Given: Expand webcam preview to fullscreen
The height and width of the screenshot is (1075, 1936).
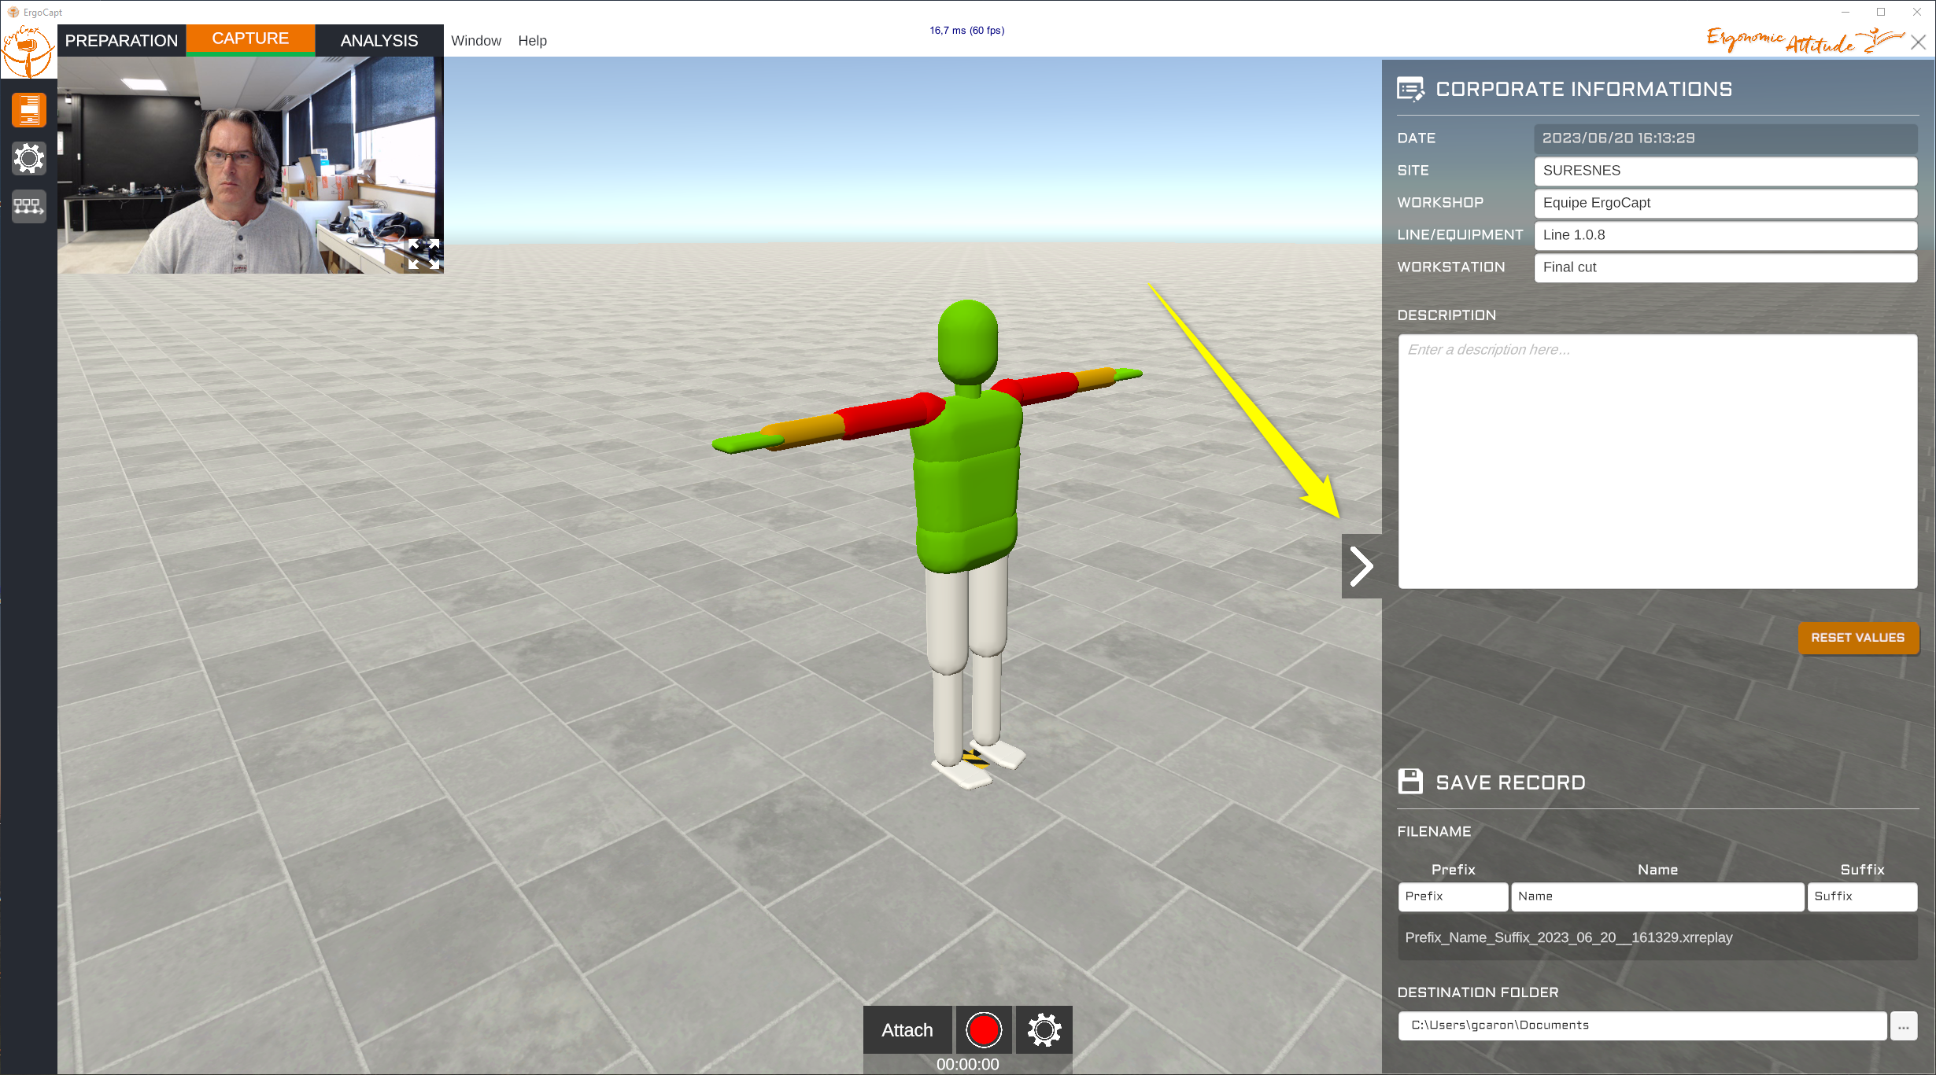Looking at the screenshot, I should point(423,254).
